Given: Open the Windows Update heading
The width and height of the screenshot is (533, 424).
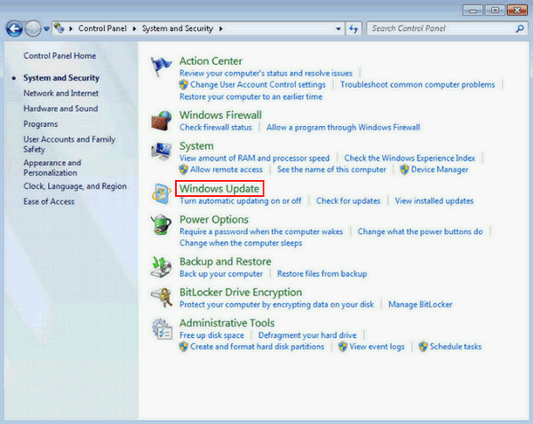Looking at the screenshot, I should [219, 189].
